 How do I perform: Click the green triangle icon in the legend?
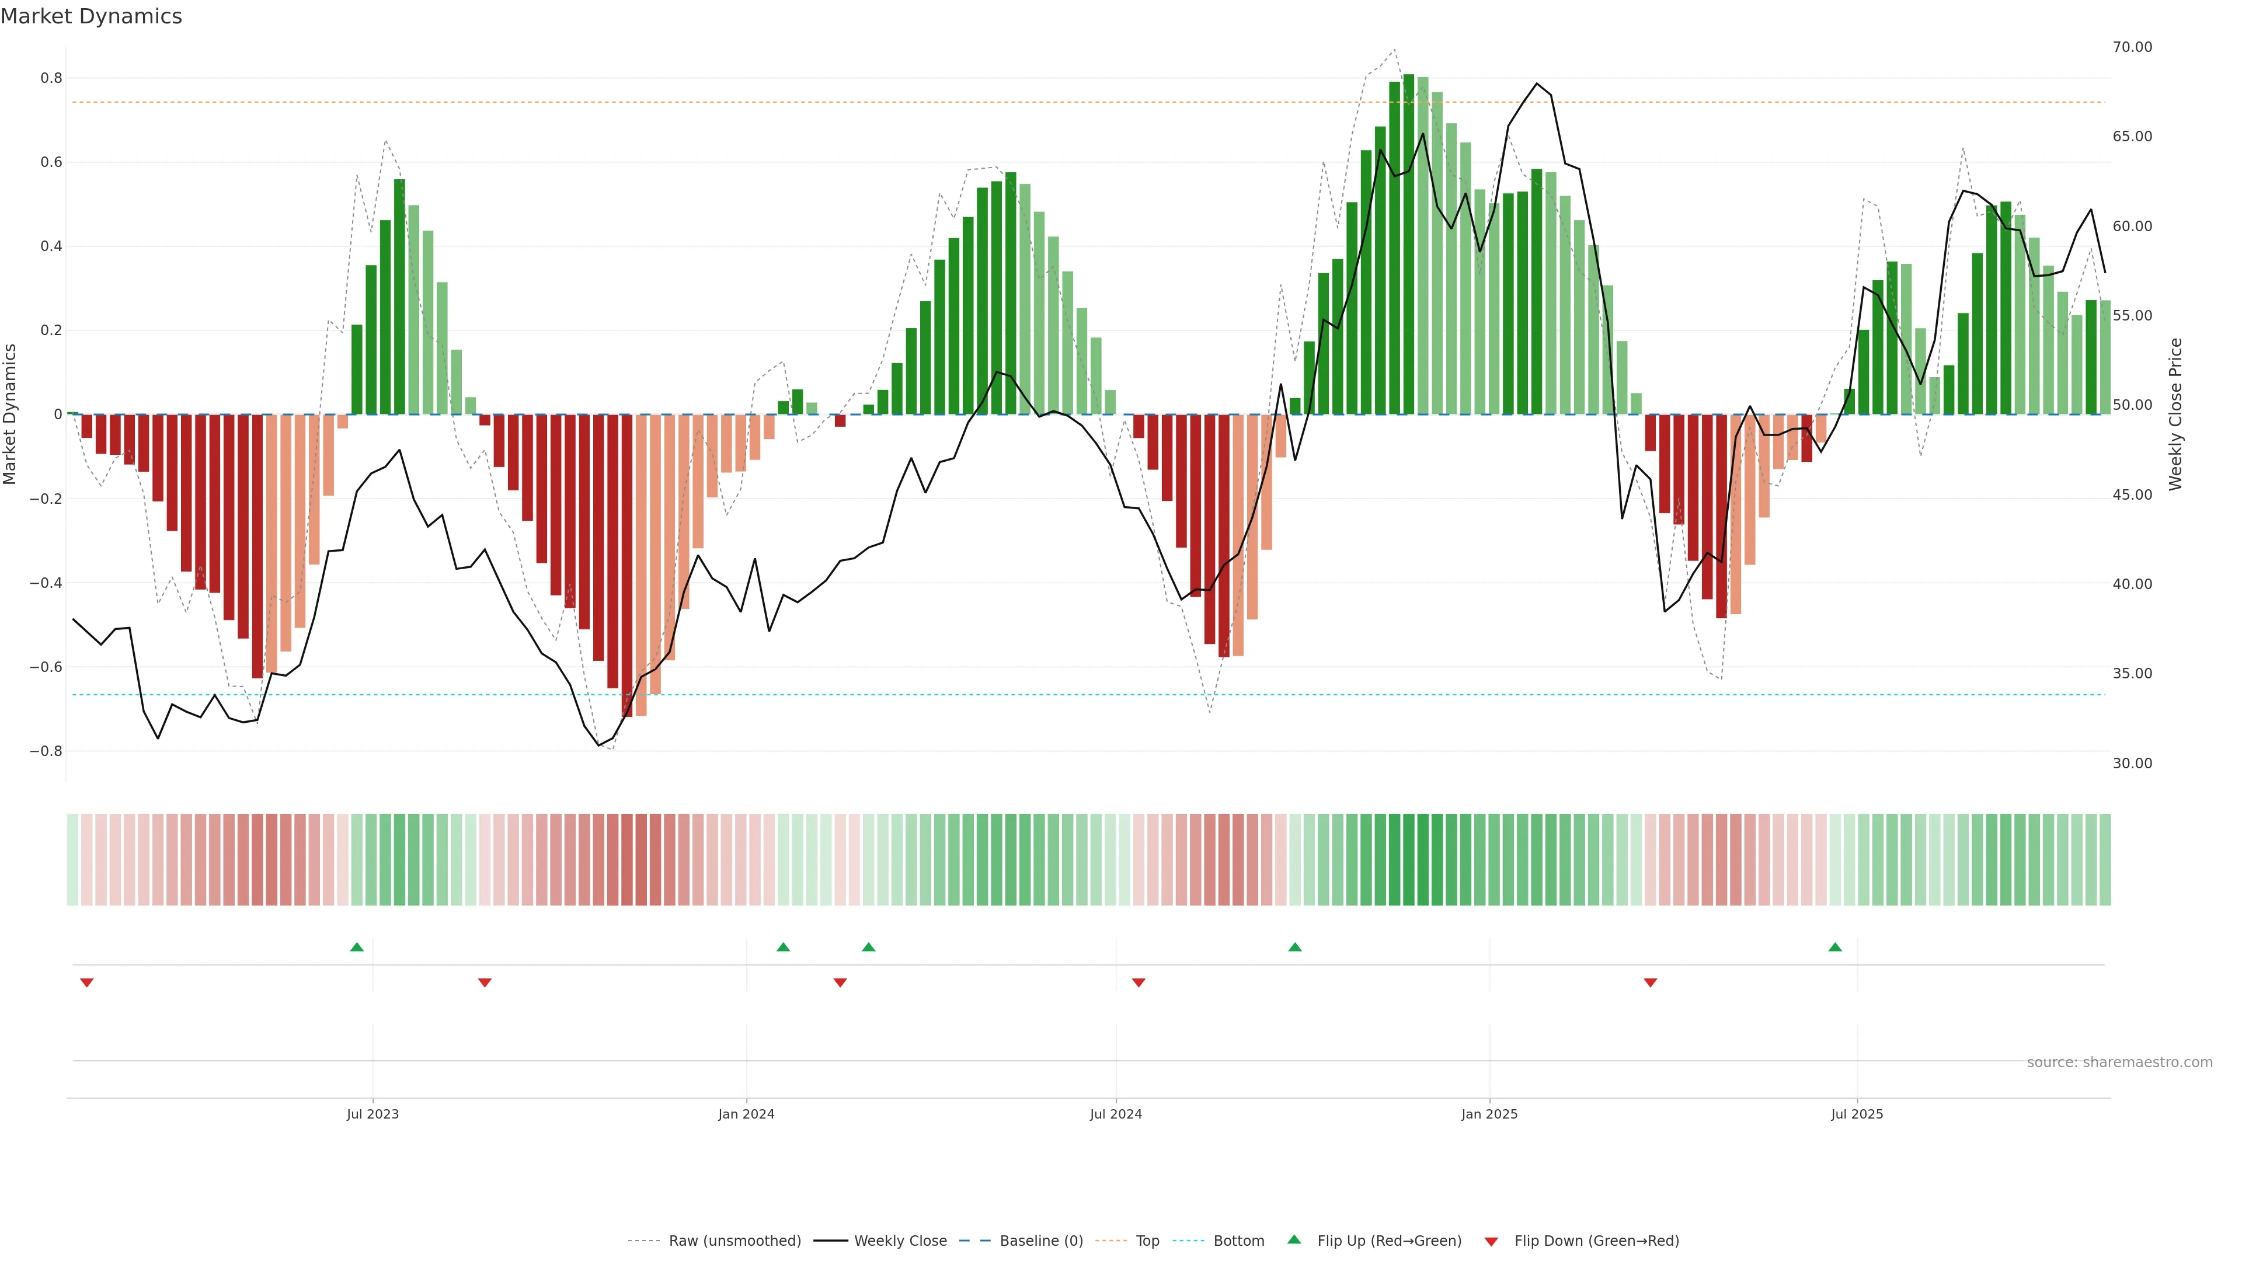pos(1294,1239)
